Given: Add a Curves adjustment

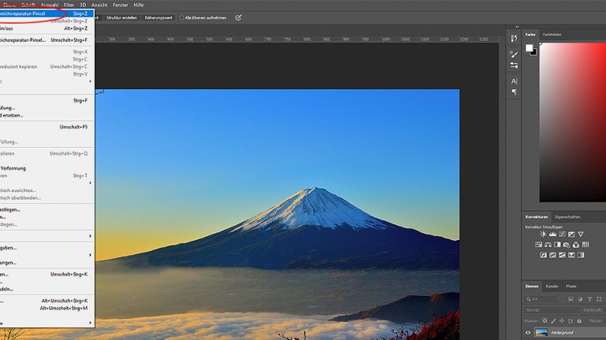Looking at the screenshot, I should pos(562,234).
